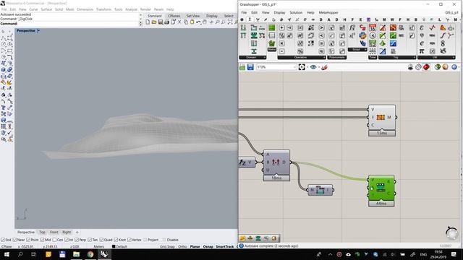The height and width of the screenshot is (260, 463).
Task: Open the Grasshopper zoom percentage dropdown
Action: 294,67
